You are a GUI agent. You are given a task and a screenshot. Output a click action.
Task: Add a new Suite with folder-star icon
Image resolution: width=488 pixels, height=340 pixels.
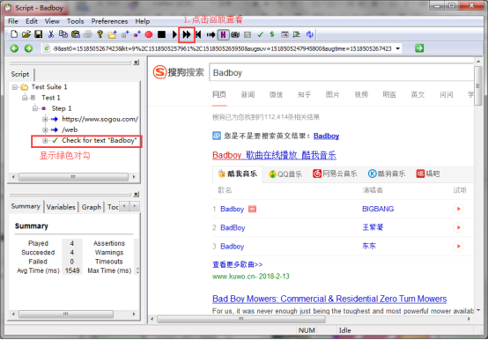(112, 34)
